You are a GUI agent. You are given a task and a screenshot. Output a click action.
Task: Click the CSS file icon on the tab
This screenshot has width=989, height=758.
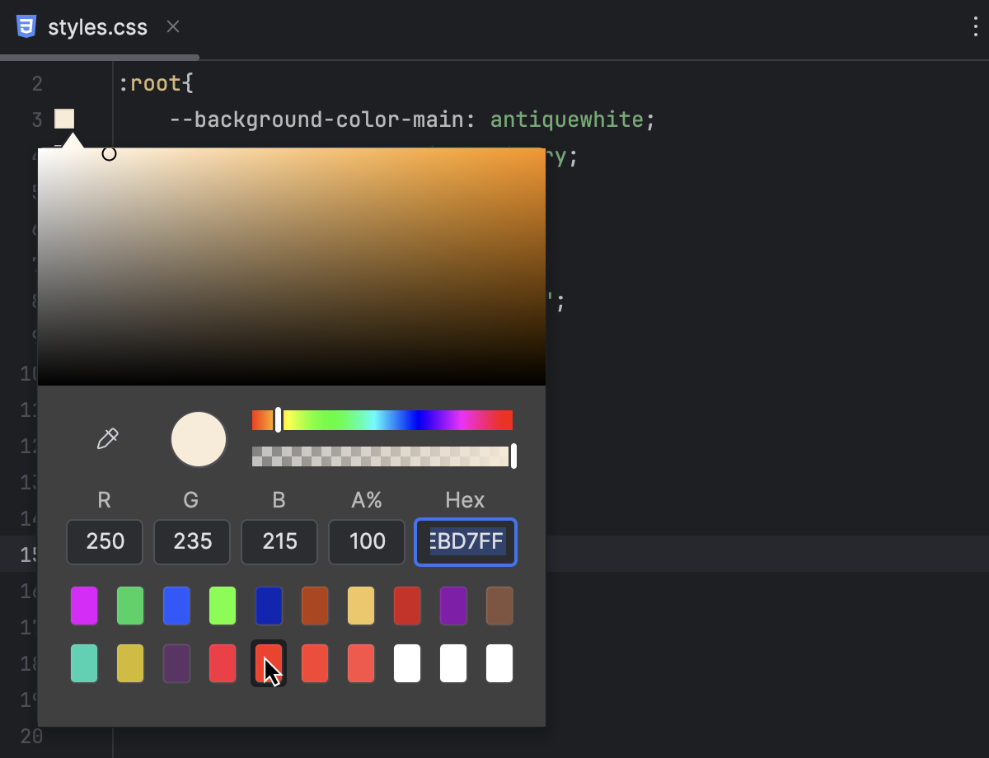(27, 26)
